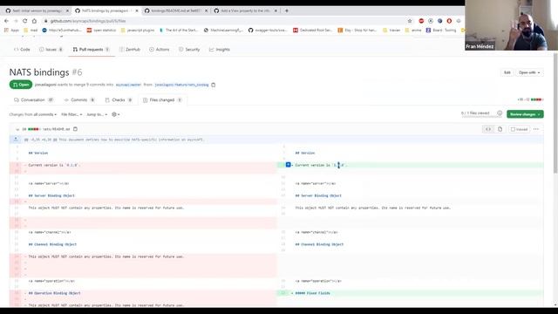Click the page vertical scrollbar

[555, 114]
